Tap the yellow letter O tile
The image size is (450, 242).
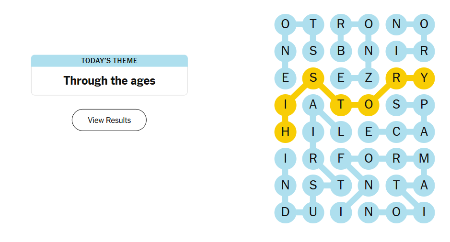click(369, 105)
